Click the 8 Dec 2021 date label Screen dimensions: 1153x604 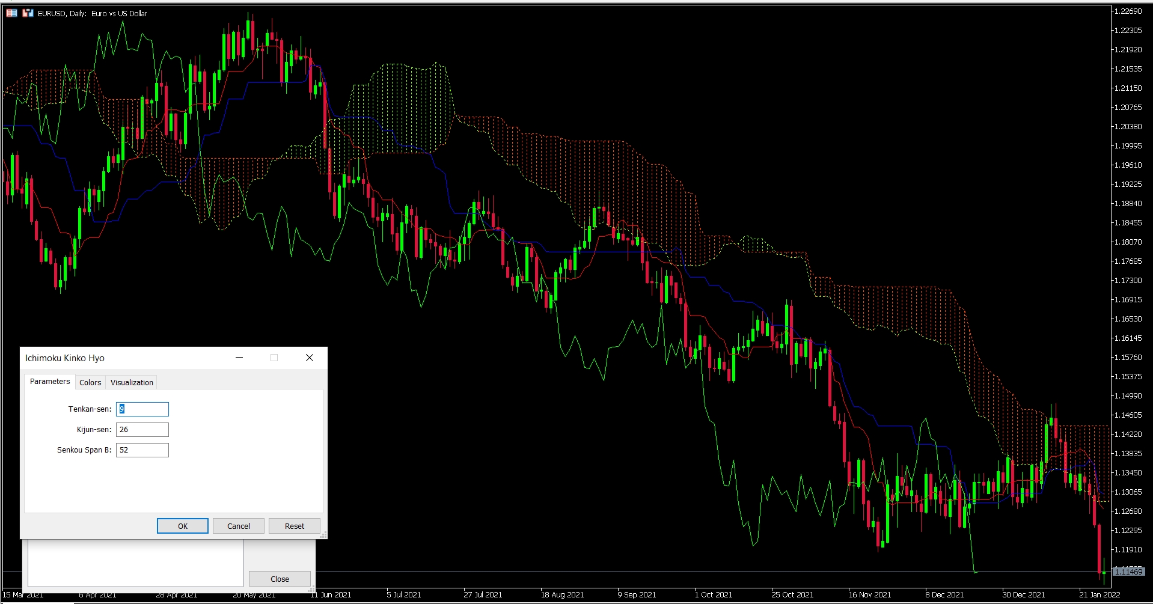pyautogui.click(x=944, y=594)
